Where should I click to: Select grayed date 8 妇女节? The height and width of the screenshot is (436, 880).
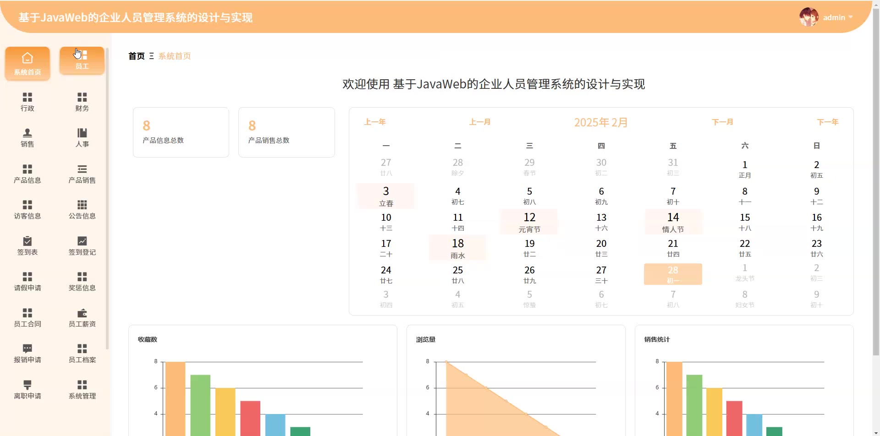click(x=745, y=299)
